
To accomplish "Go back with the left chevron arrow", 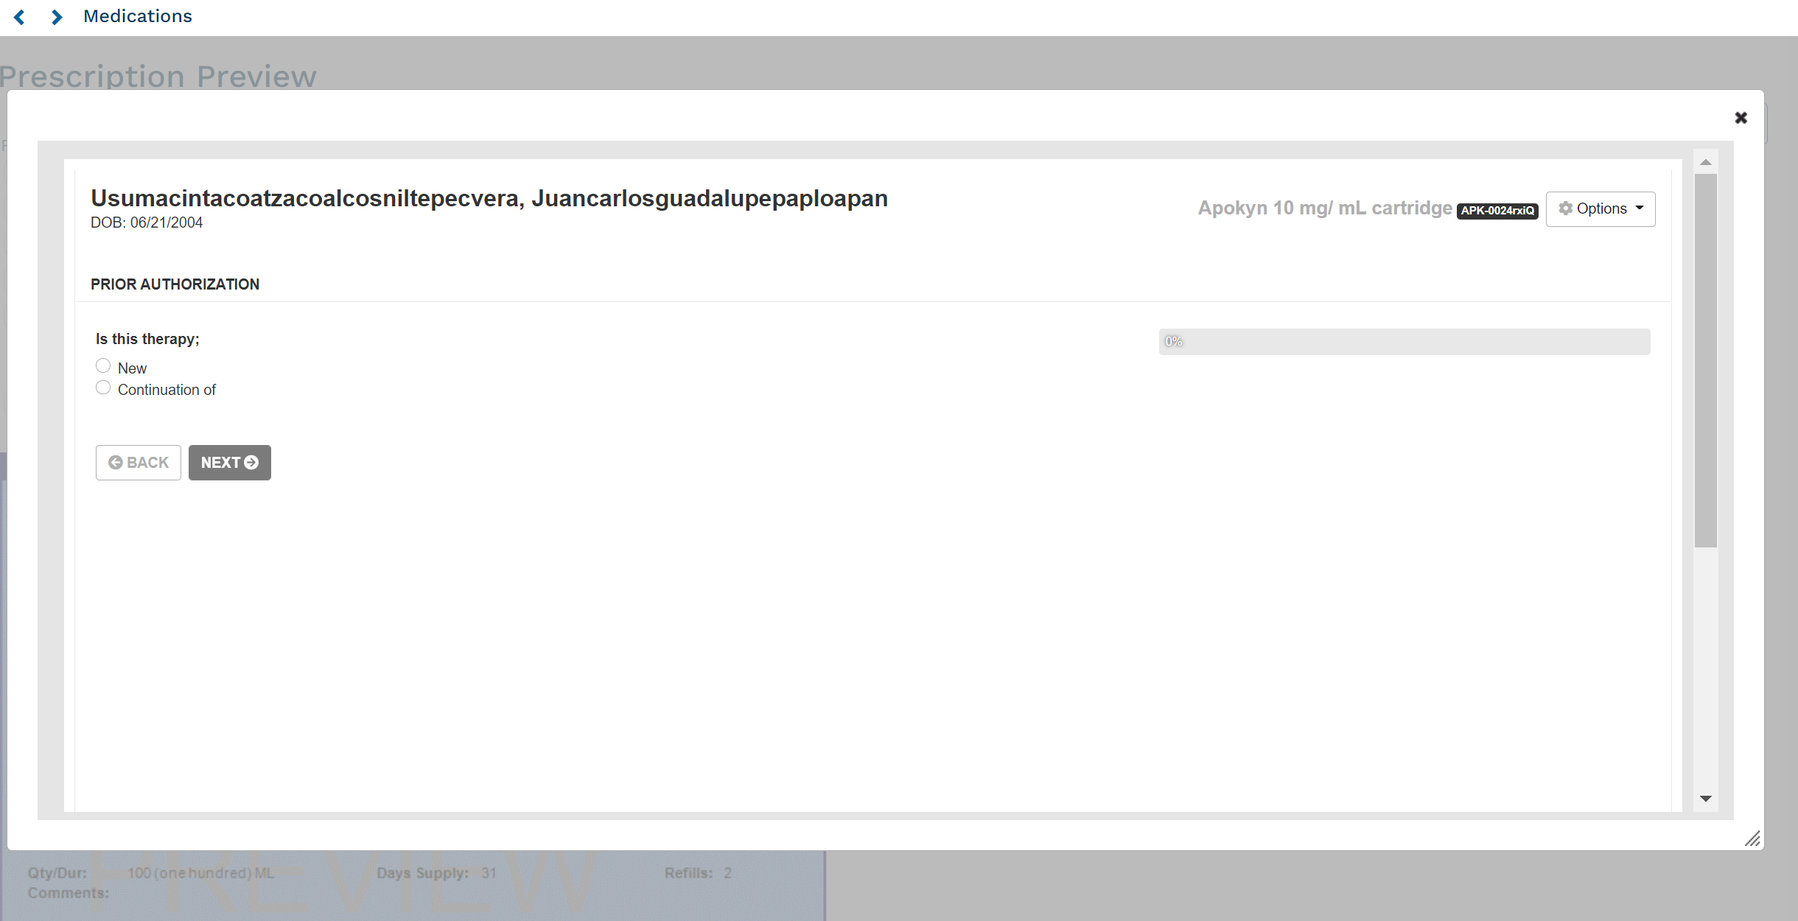I will 20,17.
